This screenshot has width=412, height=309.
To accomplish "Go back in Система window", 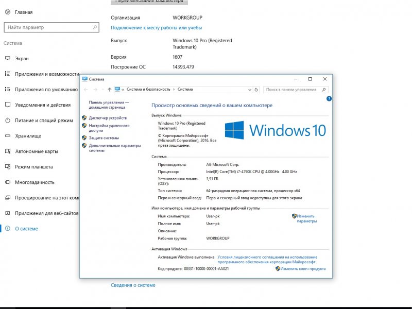I will (85, 90).
